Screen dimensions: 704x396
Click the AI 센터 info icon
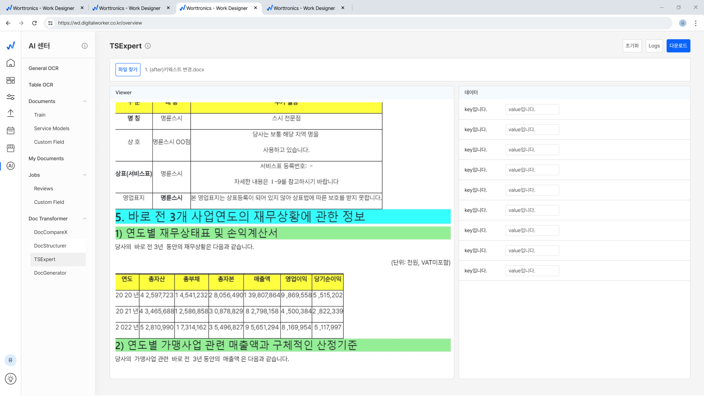pyautogui.click(x=85, y=45)
